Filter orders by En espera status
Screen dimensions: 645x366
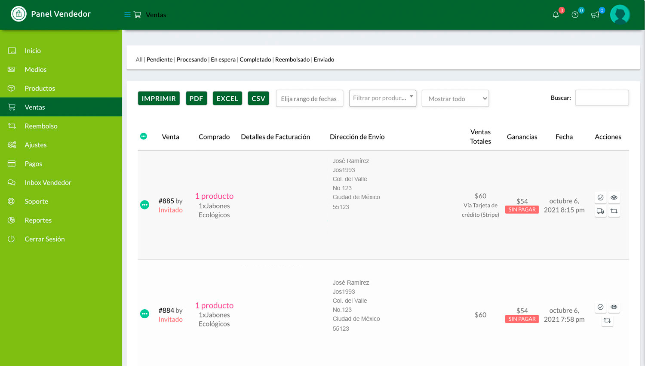(223, 59)
